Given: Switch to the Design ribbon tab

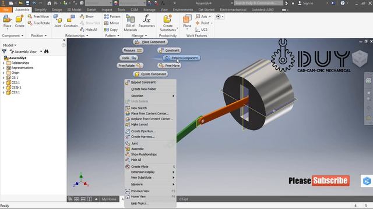Looking at the screenshot, I should [57, 10].
